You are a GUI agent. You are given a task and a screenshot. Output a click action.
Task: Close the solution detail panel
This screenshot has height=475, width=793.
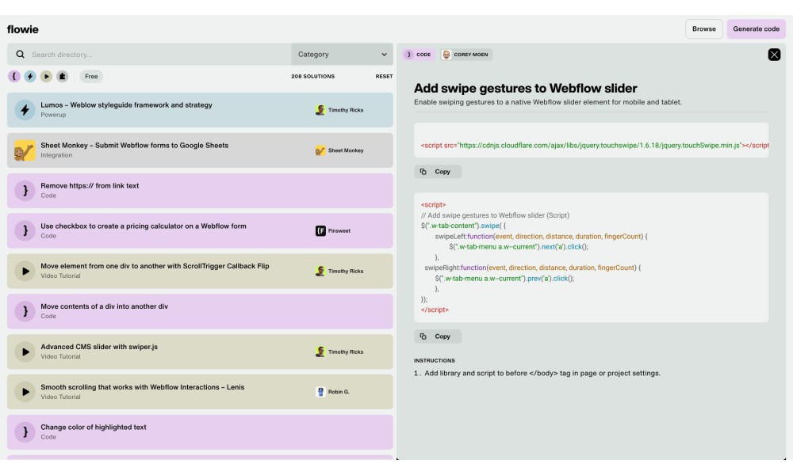pyautogui.click(x=774, y=55)
